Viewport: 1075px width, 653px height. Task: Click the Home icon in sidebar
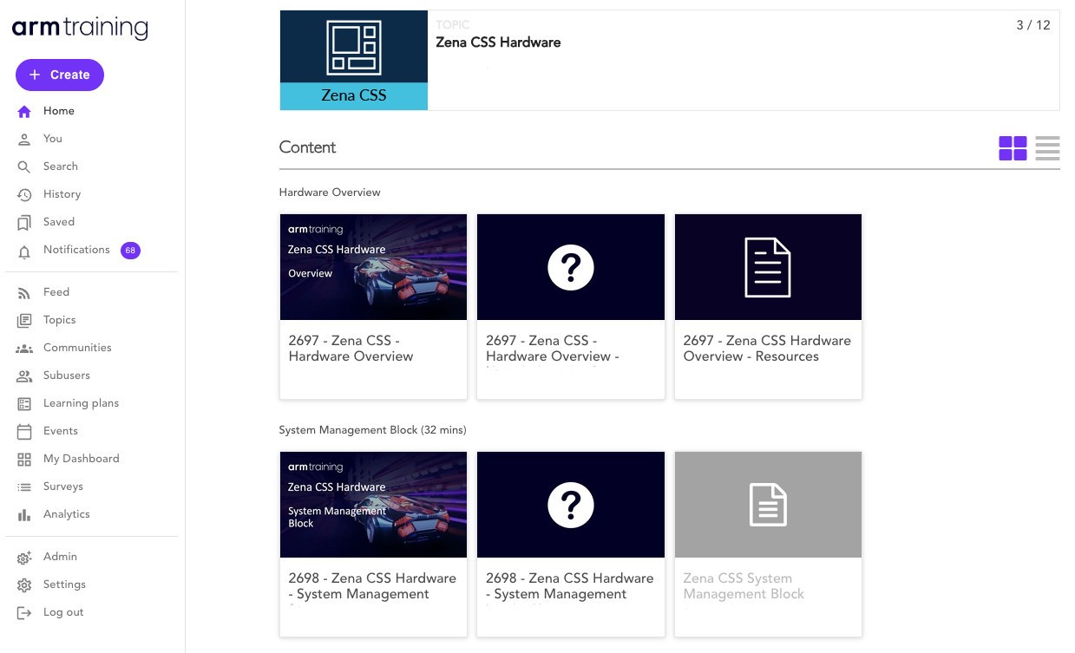tap(24, 111)
